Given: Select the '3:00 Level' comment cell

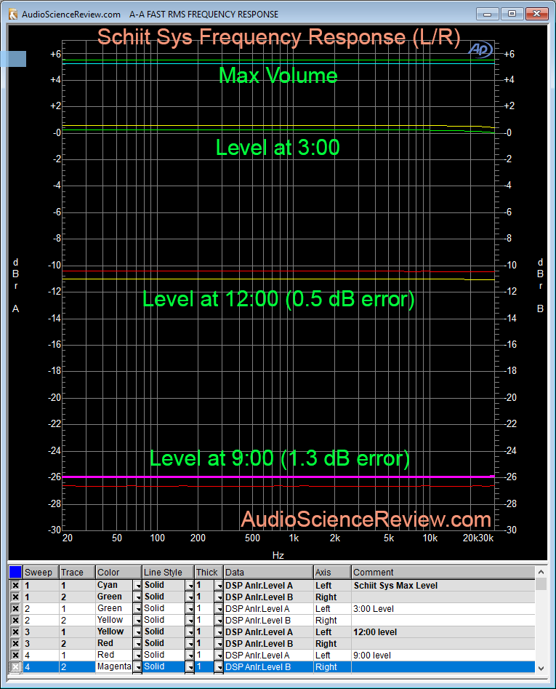Looking at the screenshot, I should tap(443, 608).
